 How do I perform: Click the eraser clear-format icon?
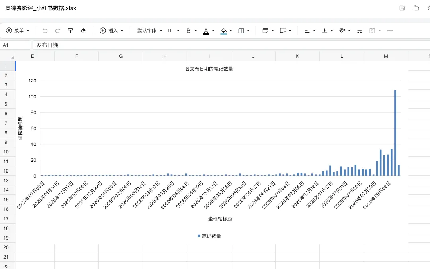83,31
